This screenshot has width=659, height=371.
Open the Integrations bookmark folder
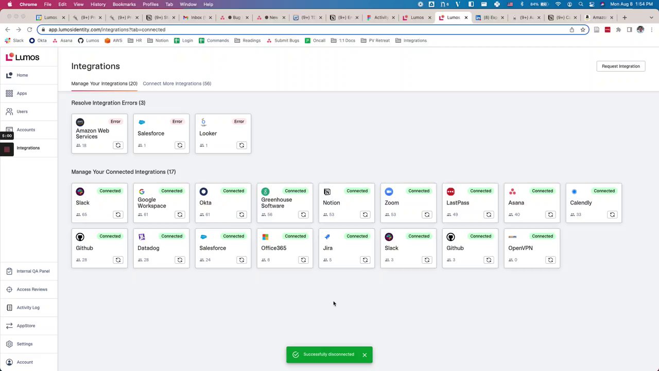[411, 40]
